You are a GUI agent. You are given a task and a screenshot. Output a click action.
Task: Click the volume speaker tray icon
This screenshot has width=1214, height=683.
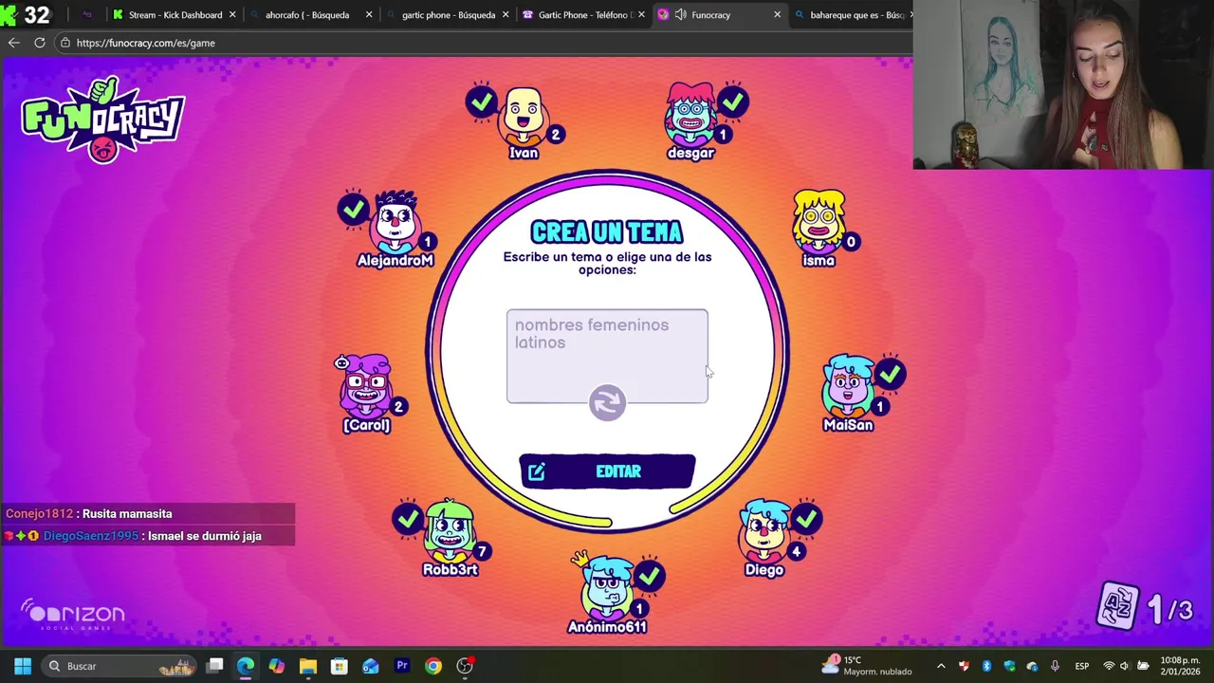click(x=1126, y=666)
